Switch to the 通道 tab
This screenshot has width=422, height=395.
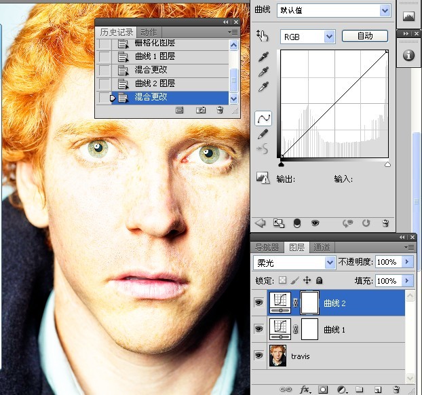[x=322, y=247]
